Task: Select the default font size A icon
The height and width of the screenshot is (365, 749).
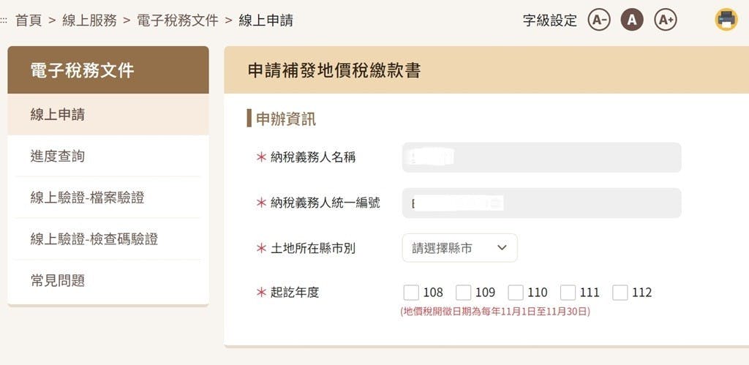Action: click(x=632, y=20)
